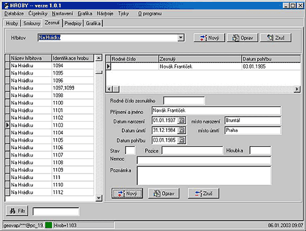This screenshot has width=306, height=231.
Task: Switch to the Předpisy tab
Action: tap(73, 23)
